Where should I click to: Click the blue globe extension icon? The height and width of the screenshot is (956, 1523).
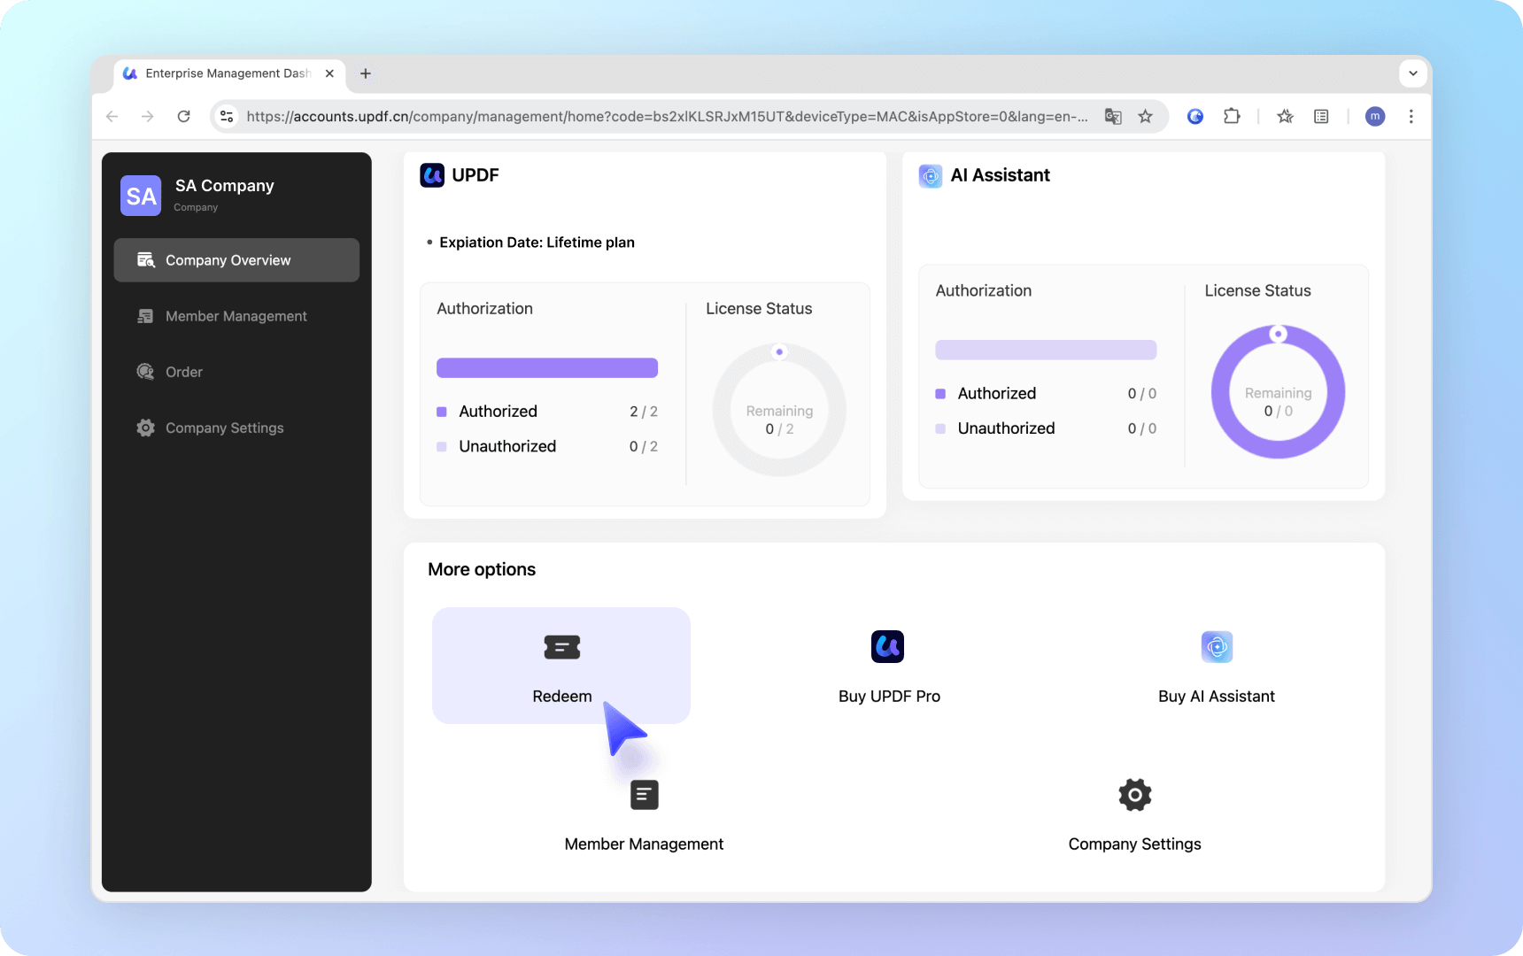[1195, 116]
